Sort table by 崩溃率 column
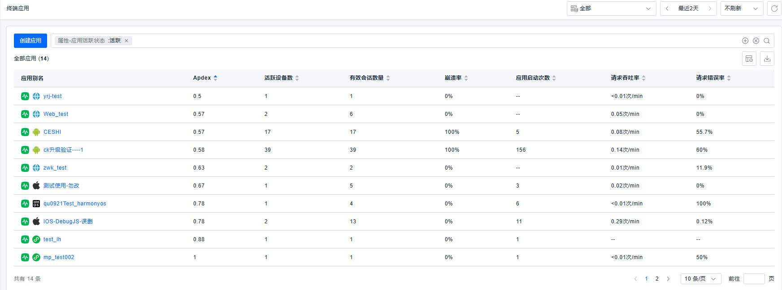Screen dimensions: 782x290 pos(466,78)
